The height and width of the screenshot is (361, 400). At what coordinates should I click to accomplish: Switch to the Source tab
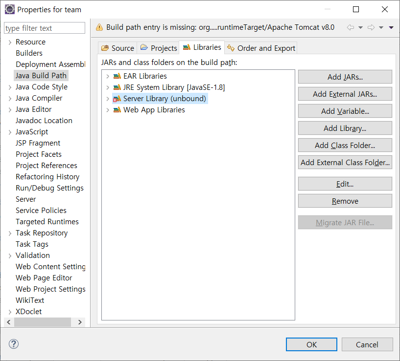pos(118,48)
